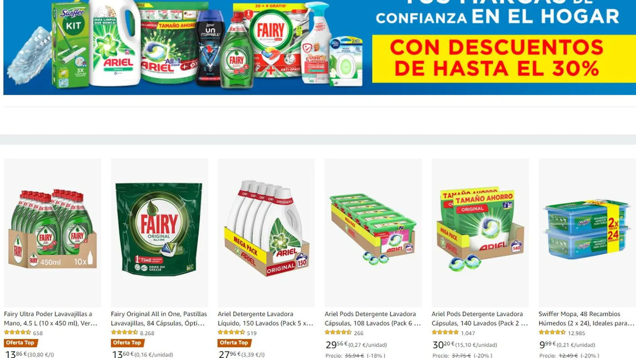The height and width of the screenshot is (358, 636).
Task: Click the star rating with 12.985 reviews
Action: click(x=552, y=333)
